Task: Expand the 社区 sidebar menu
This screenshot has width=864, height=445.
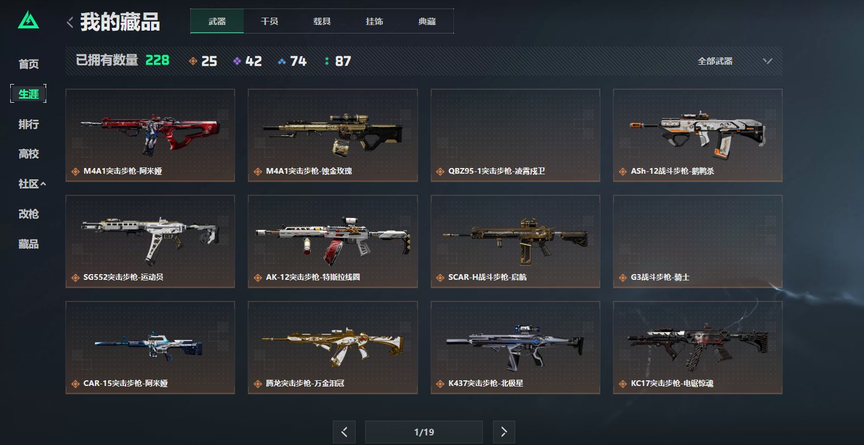Action: click(32, 184)
